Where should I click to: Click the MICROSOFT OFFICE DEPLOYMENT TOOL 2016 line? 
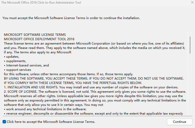tap(39, 39)
